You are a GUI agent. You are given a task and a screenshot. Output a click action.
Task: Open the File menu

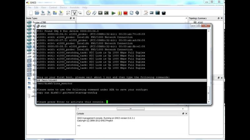click(x=29, y=7)
